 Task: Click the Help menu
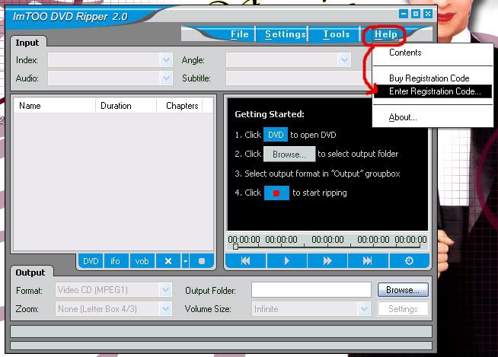[385, 34]
